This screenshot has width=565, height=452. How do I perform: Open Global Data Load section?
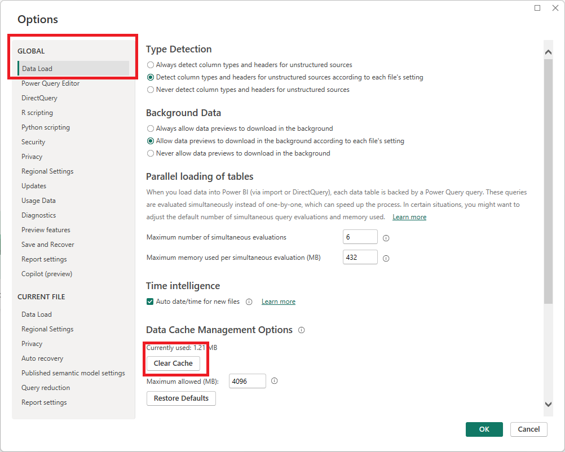[73, 68]
